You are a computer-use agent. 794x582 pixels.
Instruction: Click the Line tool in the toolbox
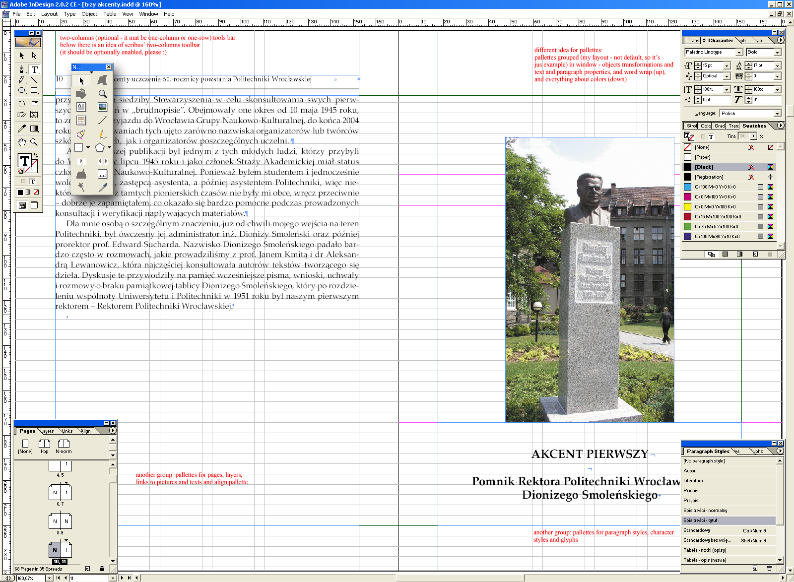[x=34, y=80]
